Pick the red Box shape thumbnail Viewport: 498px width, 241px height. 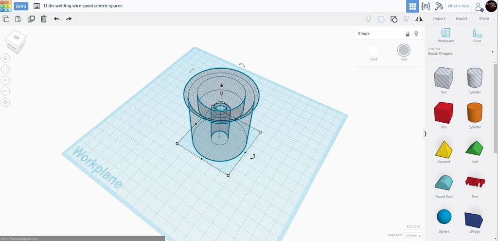point(444,112)
